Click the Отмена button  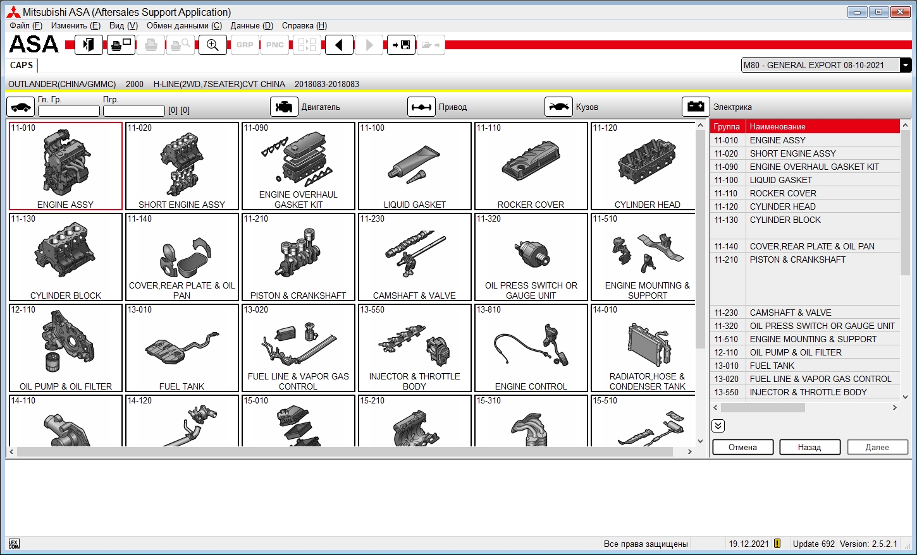coord(742,447)
